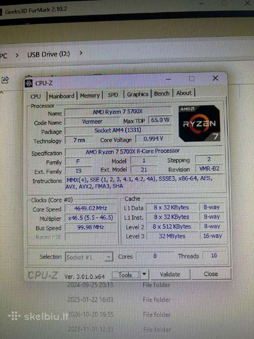Maximize the CPU-Z window
254x339 pixels.
pyautogui.click(x=192, y=79)
